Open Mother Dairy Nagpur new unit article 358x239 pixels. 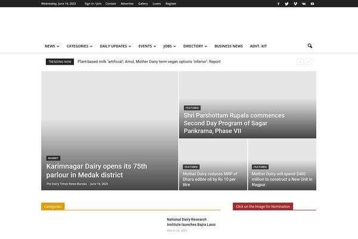pos(282,179)
